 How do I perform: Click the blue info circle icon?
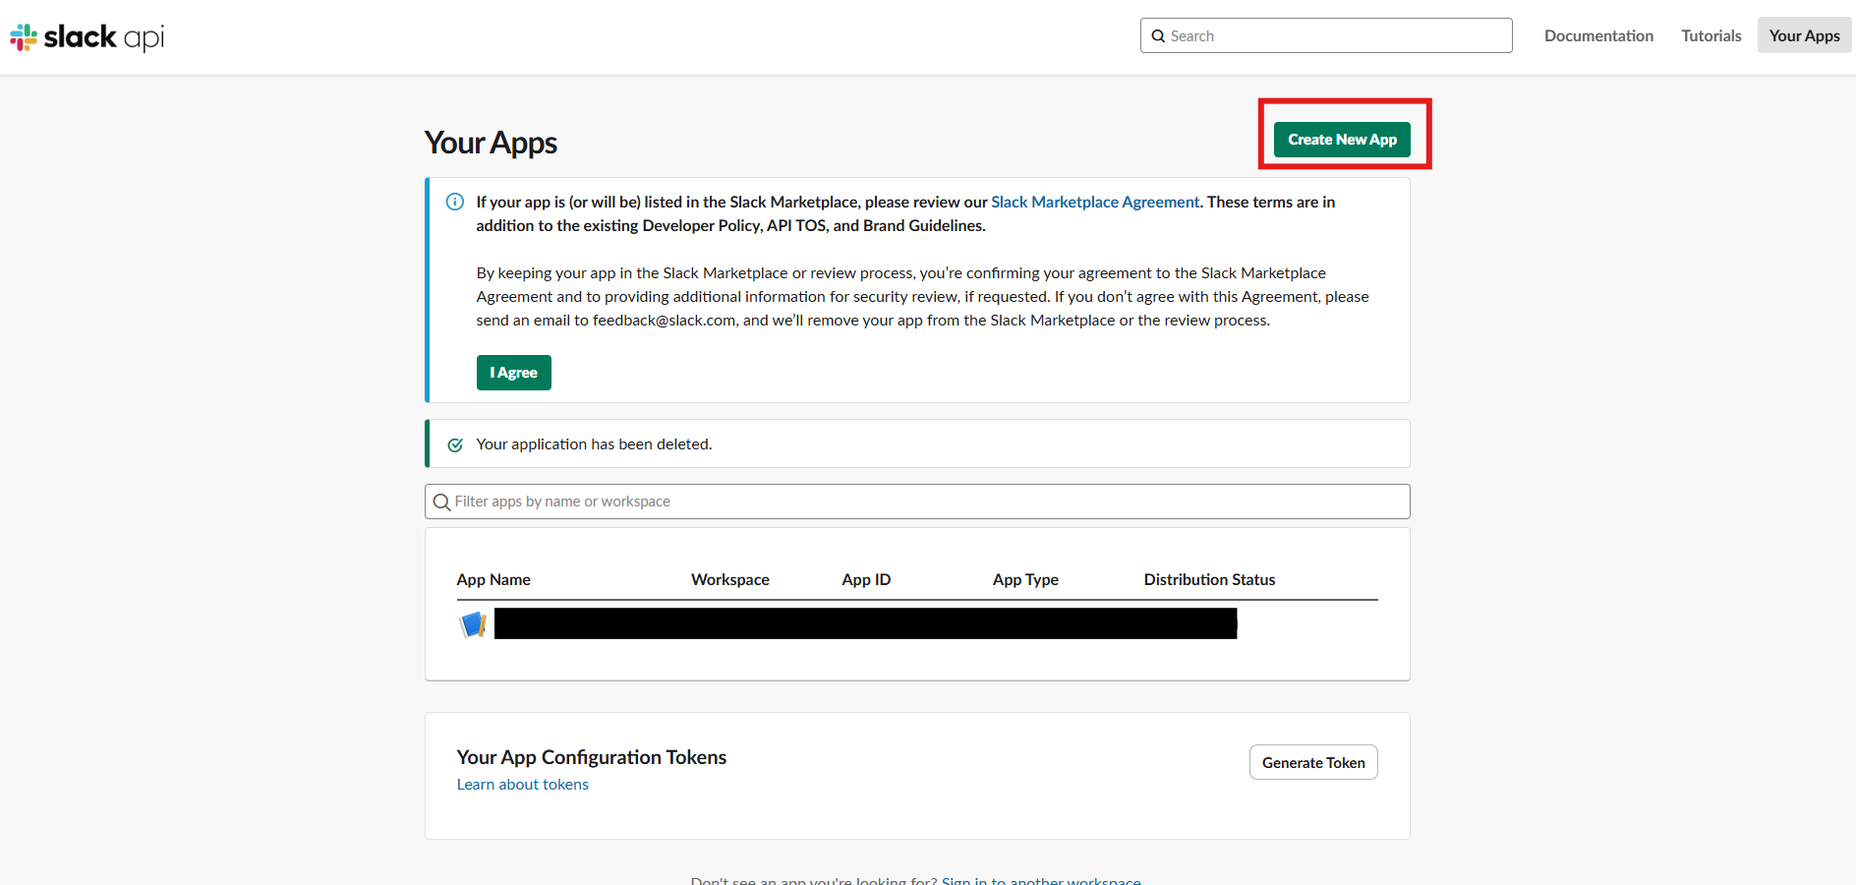[x=455, y=202]
